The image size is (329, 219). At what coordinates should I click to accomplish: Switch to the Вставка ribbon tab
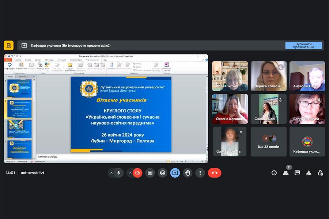click(x=28, y=60)
